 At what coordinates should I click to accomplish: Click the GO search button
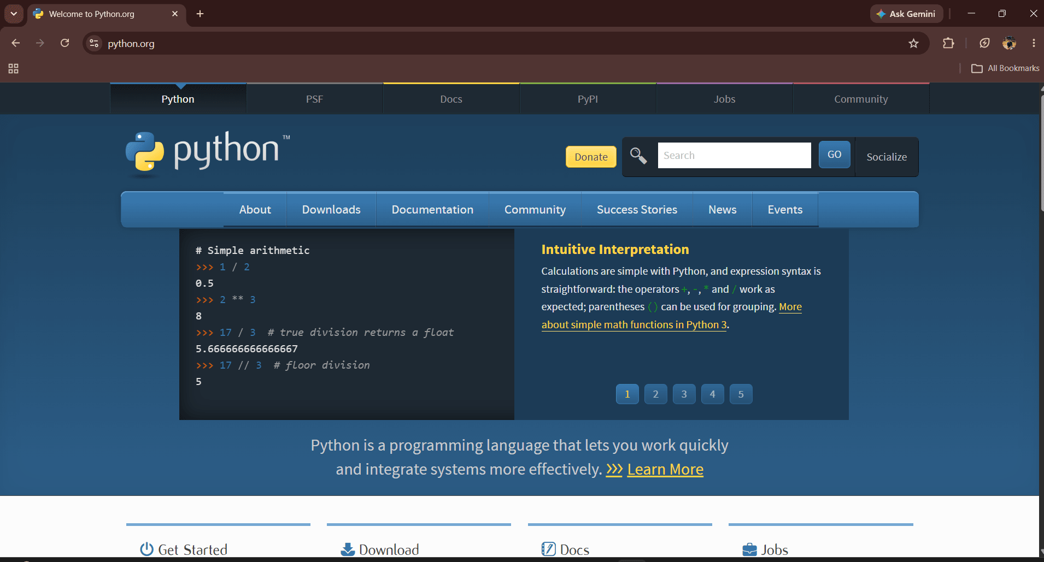click(834, 155)
